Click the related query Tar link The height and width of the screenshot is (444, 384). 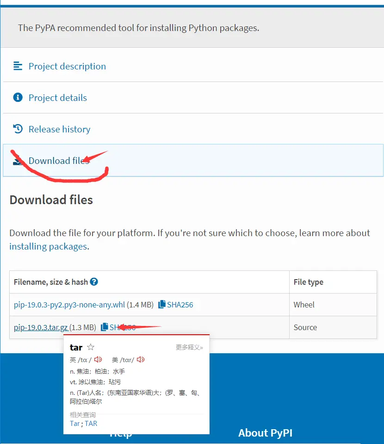(74, 424)
